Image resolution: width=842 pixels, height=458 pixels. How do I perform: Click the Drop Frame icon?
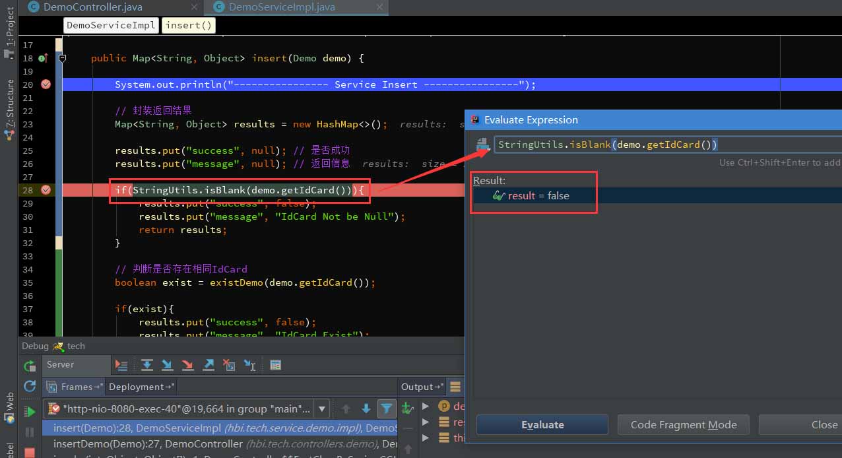(x=229, y=365)
